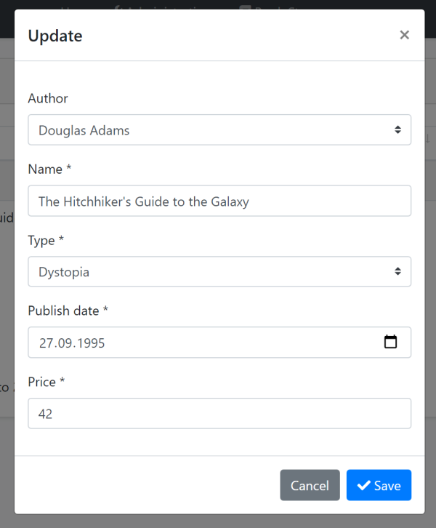Focus the Name text field
Screen dimensions: 436x528
click(x=218, y=201)
